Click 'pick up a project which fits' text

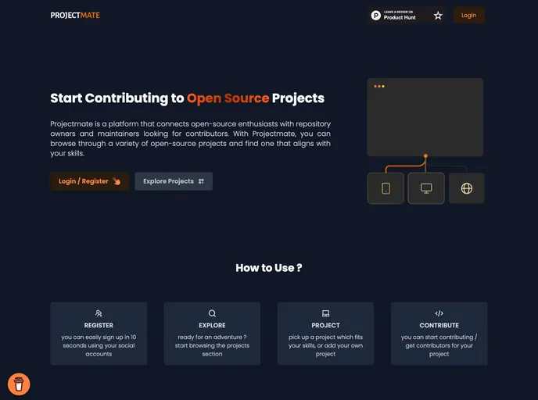tap(325, 345)
